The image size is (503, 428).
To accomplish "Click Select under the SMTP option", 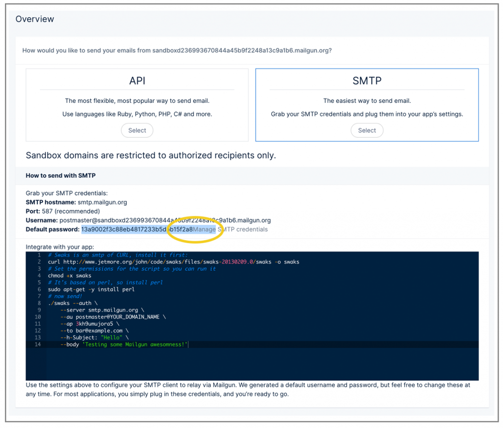I will [x=367, y=130].
